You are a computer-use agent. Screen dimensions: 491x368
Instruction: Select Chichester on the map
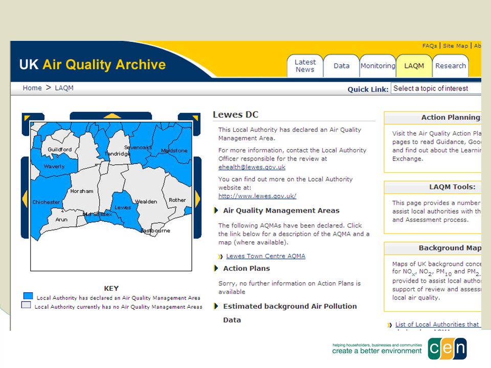point(46,202)
